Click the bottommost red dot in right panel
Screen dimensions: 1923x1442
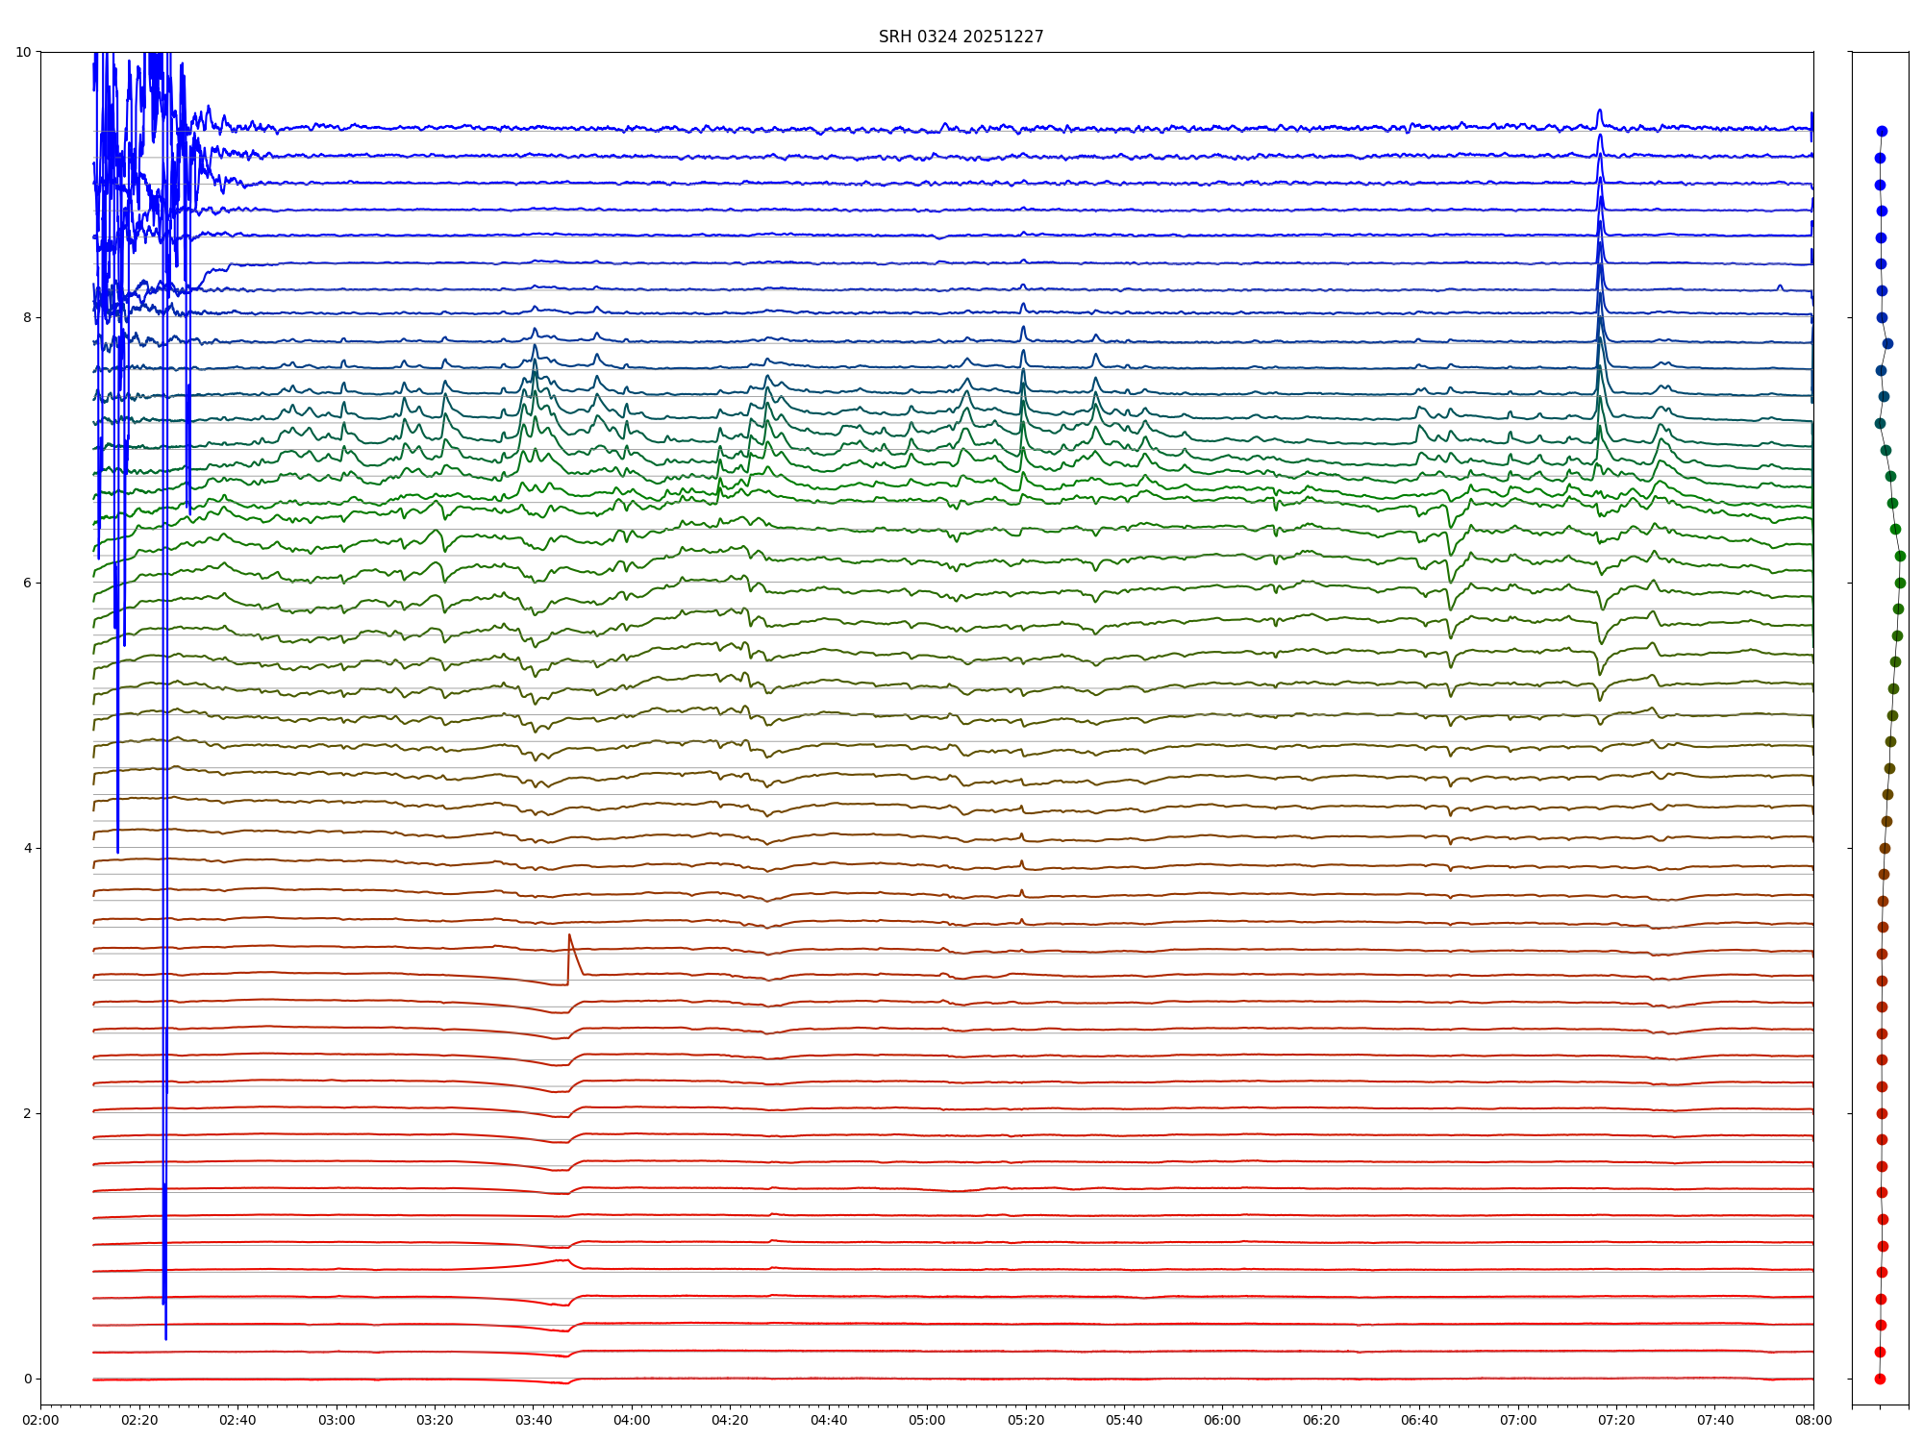click(x=1880, y=1379)
